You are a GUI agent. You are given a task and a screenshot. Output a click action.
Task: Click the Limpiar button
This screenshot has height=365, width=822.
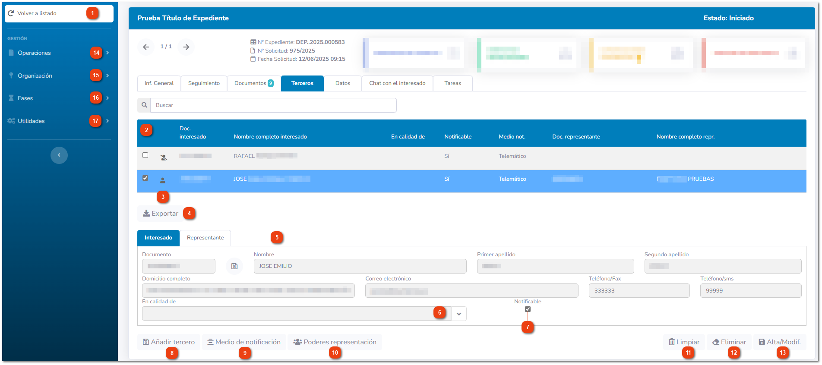[x=684, y=342]
